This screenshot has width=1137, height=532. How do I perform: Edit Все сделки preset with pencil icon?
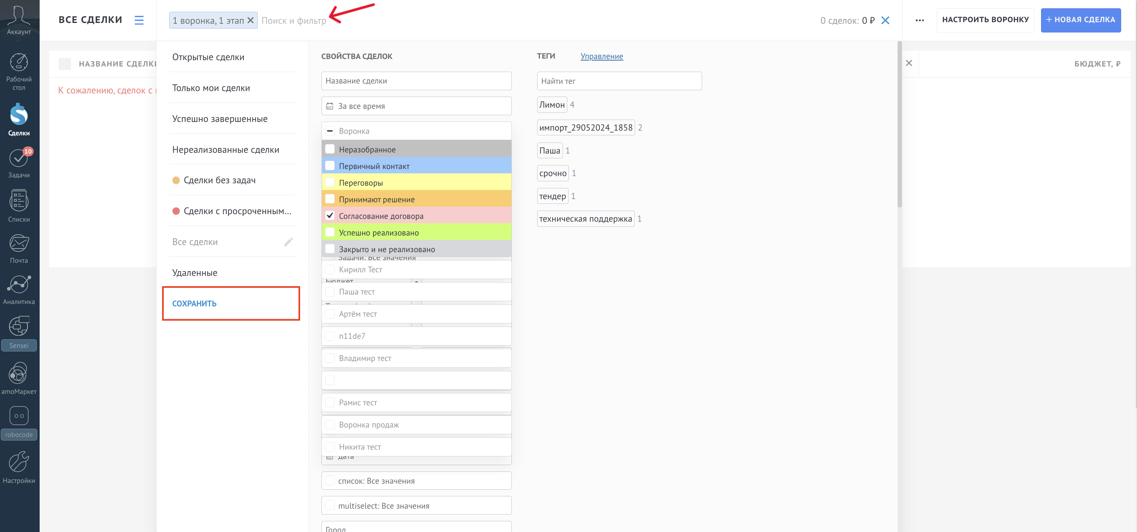(288, 242)
